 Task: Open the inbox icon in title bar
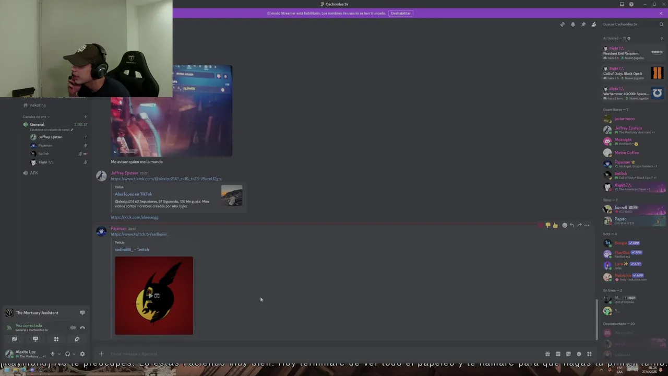[622, 4]
